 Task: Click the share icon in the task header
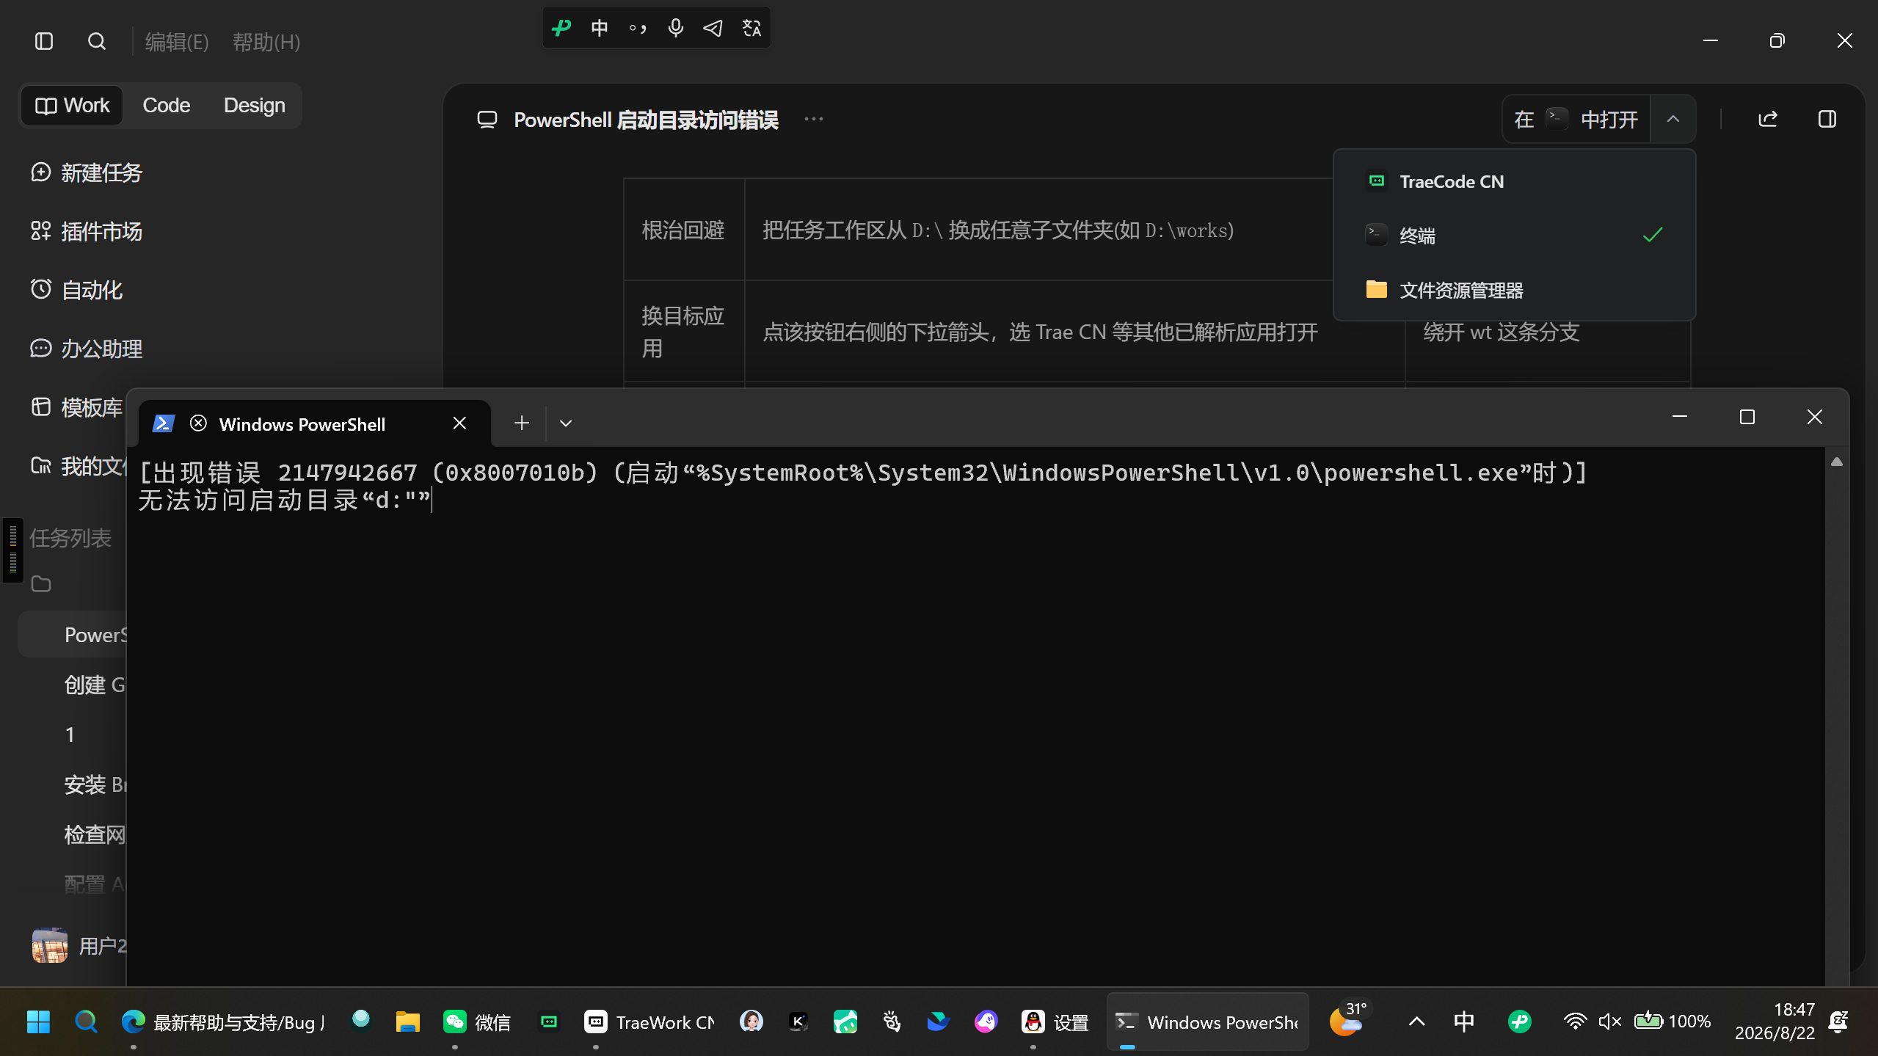point(1768,119)
